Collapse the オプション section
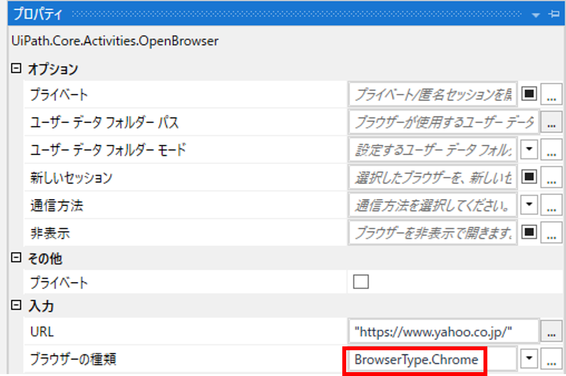Screen dimensions: 566x376 pos(16,68)
